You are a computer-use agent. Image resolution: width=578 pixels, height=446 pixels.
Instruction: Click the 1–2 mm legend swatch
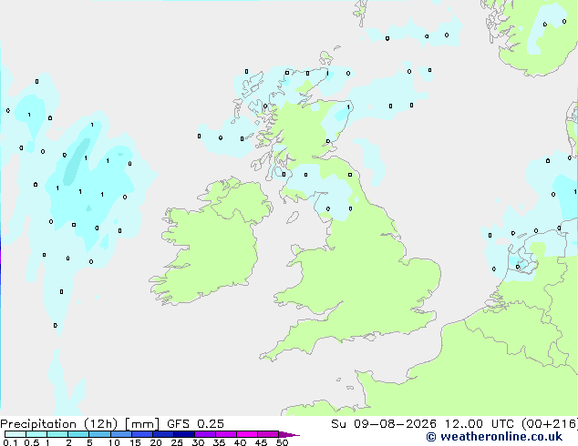(57, 434)
